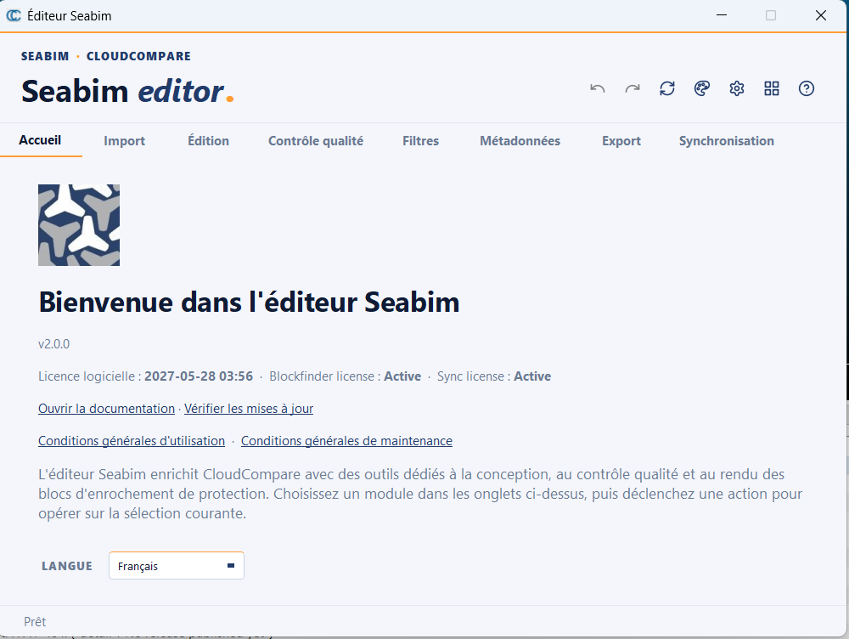Screen dimensions: 849x639
Task: Click the SEABIM · CLOUDCOMPARE header label
Action: tap(106, 56)
